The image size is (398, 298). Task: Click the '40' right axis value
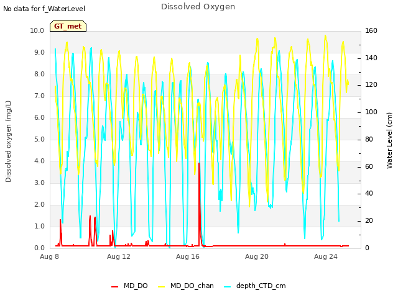coord(369,194)
